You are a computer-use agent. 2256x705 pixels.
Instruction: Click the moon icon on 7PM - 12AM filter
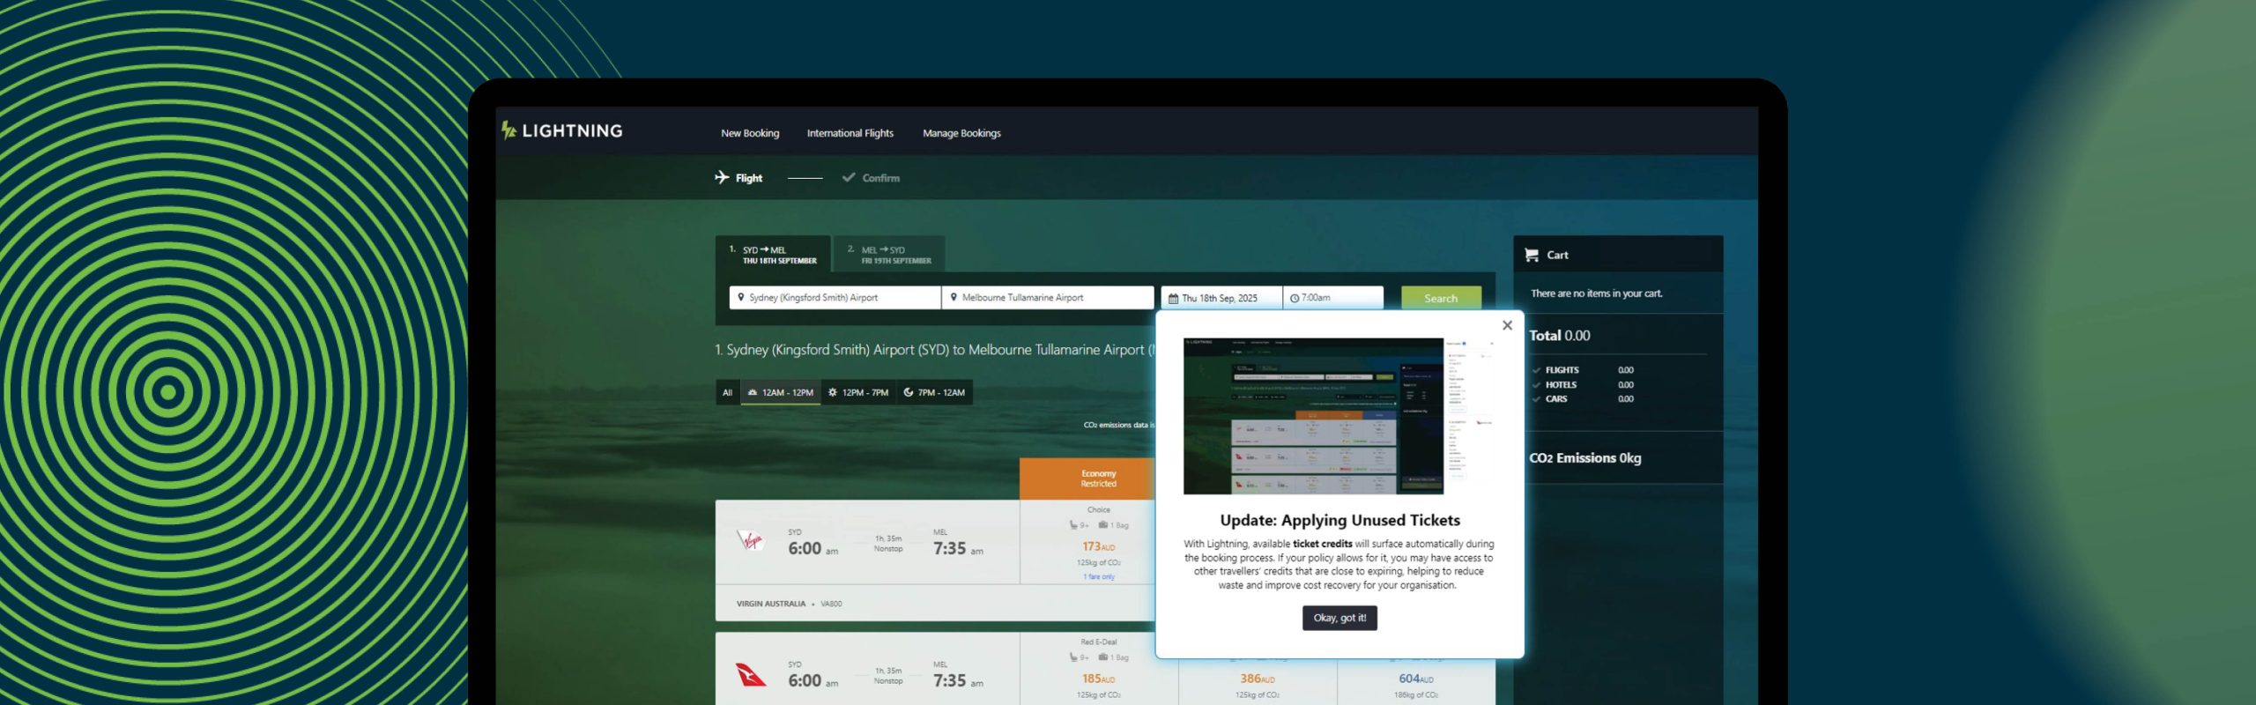[909, 392]
